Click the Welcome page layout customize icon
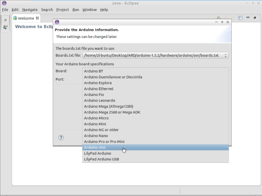262x196 pixels. 240,18
